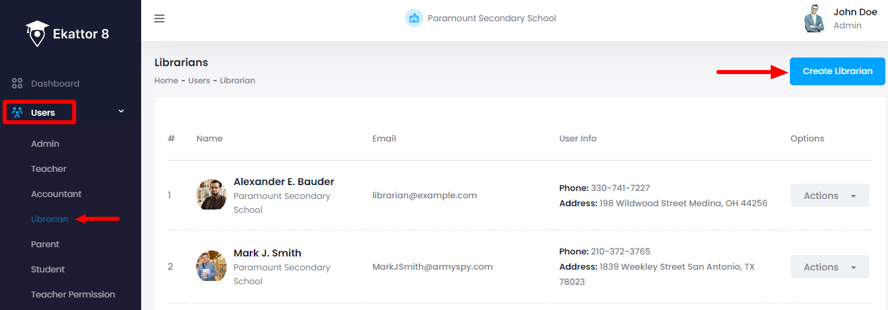Click Mark J. Smith's profile photo
888x310 pixels.
(211, 266)
